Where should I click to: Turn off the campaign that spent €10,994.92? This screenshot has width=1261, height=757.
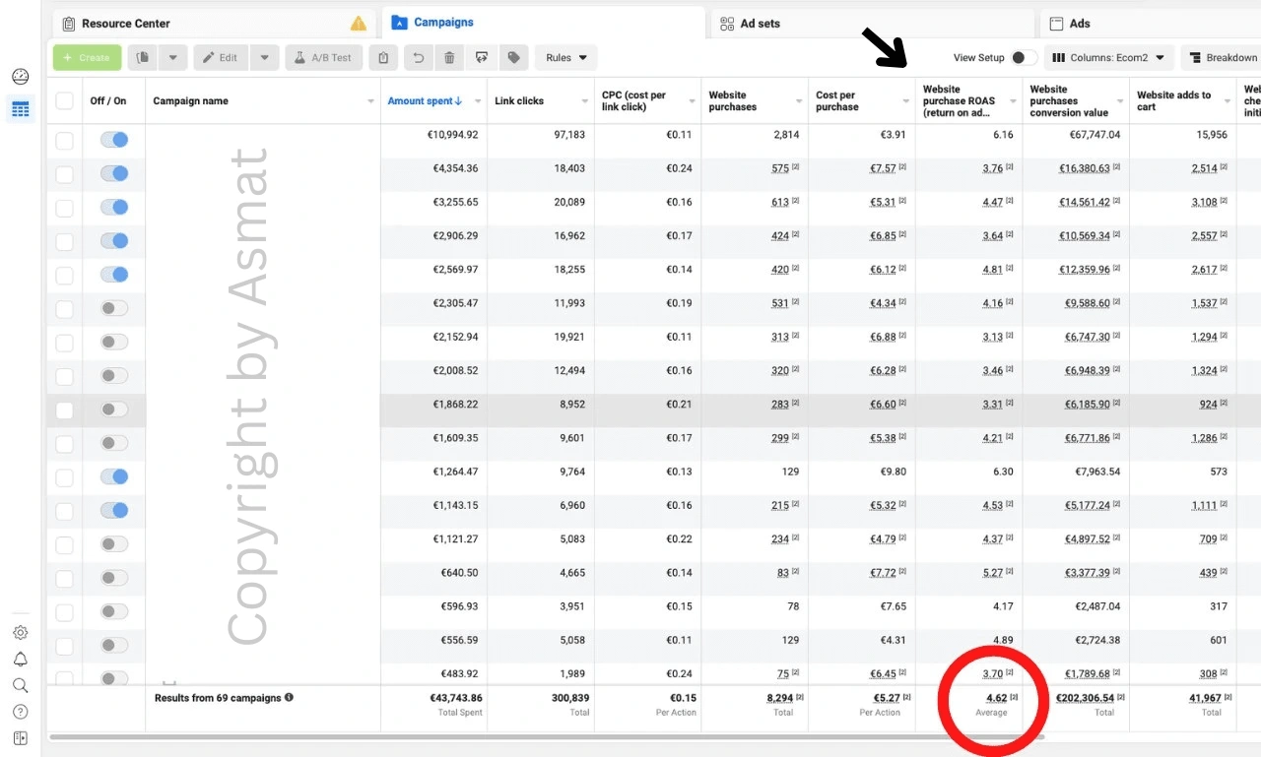(114, 141)
